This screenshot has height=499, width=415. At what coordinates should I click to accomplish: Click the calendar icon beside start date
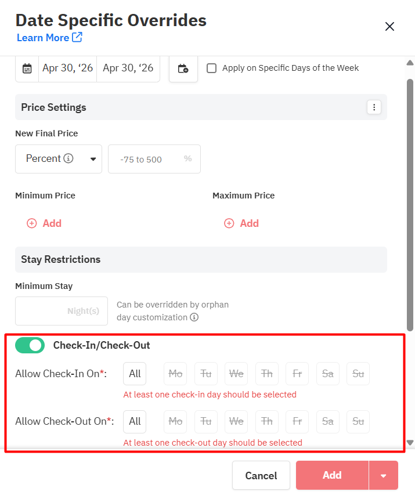27,68
